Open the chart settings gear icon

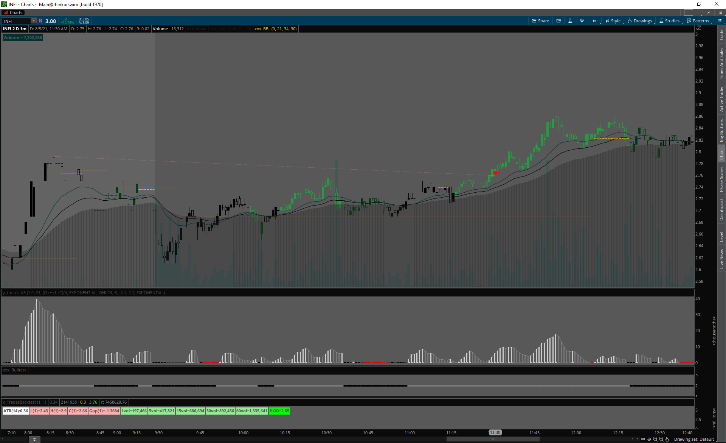pos(582,21)
